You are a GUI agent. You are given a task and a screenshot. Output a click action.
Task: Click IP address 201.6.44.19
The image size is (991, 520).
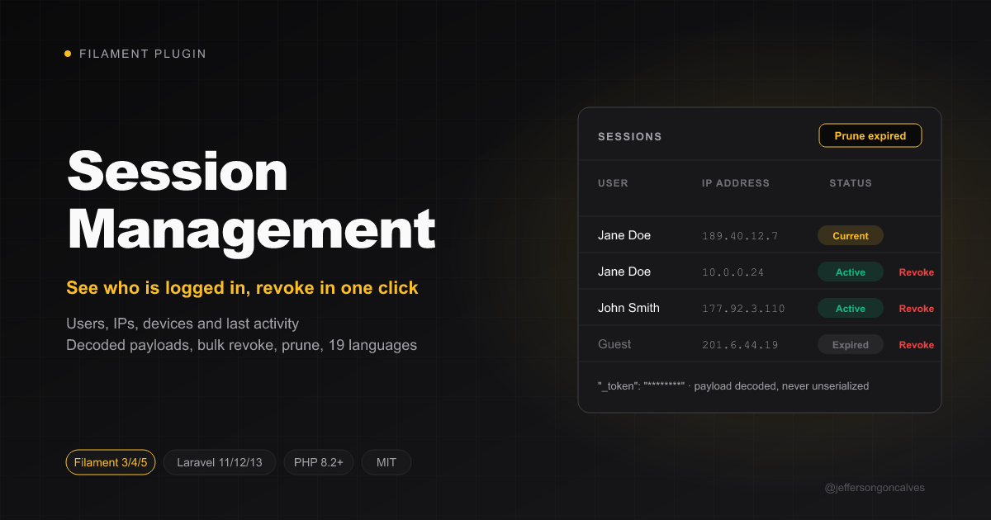click(740, 345)
